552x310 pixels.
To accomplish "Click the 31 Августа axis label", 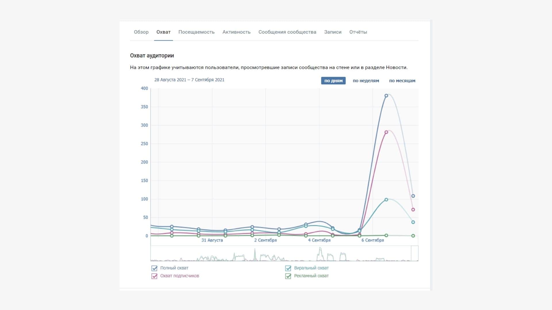I will [x=212, y=240].
